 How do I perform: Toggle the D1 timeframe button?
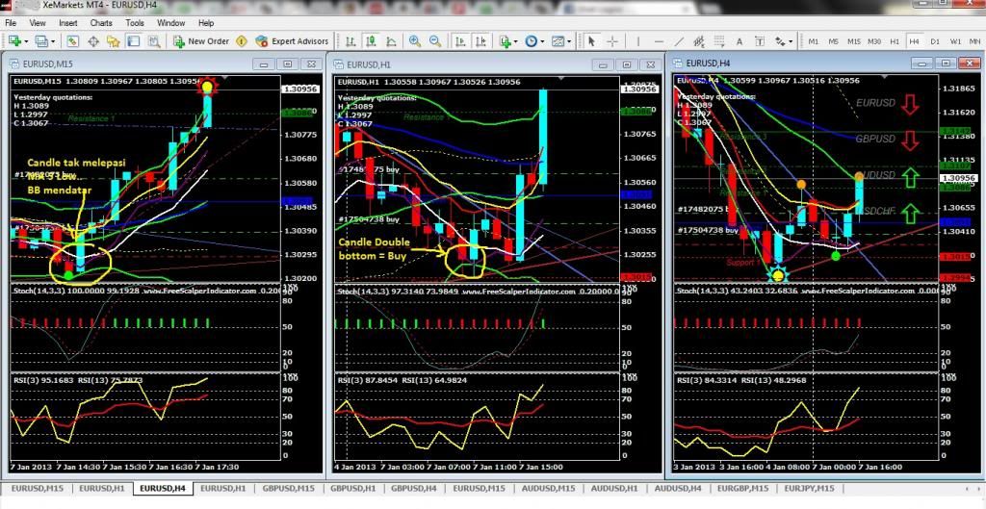[x=935, y=41]
